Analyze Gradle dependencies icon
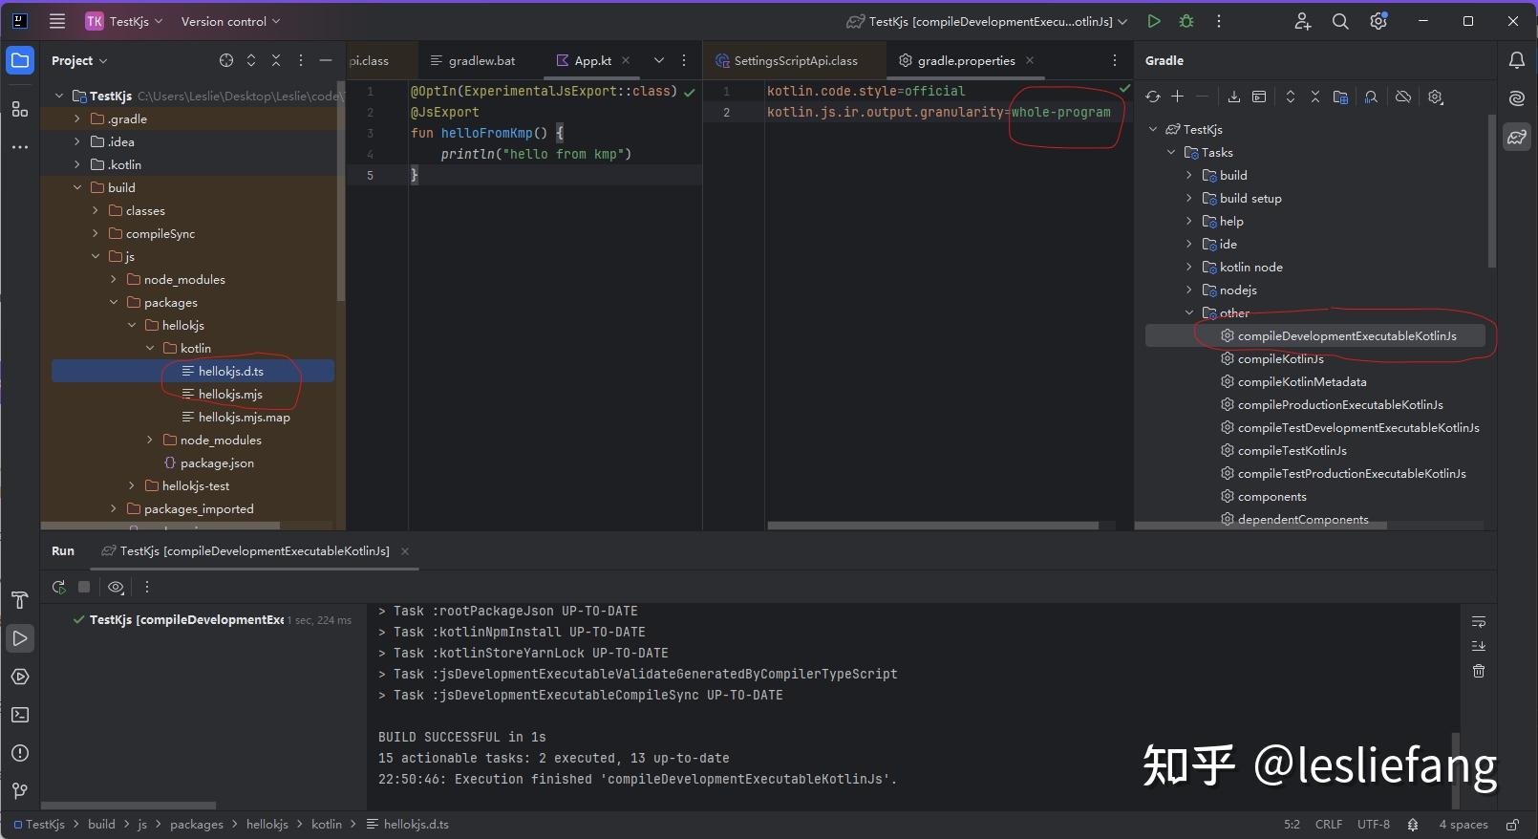This screenshot has height=839, width=1538. (1372, 97)
